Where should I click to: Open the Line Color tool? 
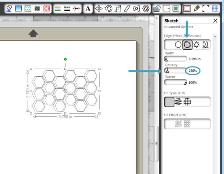tap(58, 9)
